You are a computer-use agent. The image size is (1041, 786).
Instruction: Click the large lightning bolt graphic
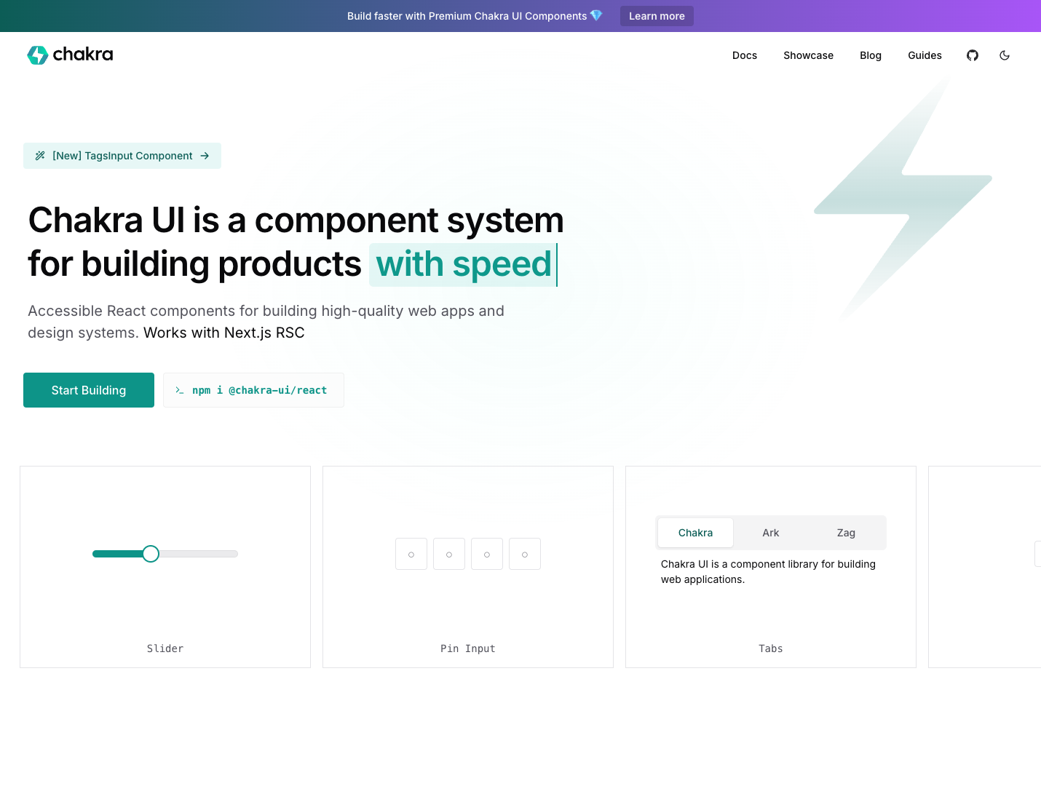pyautogui.click(x=901, y=196)
